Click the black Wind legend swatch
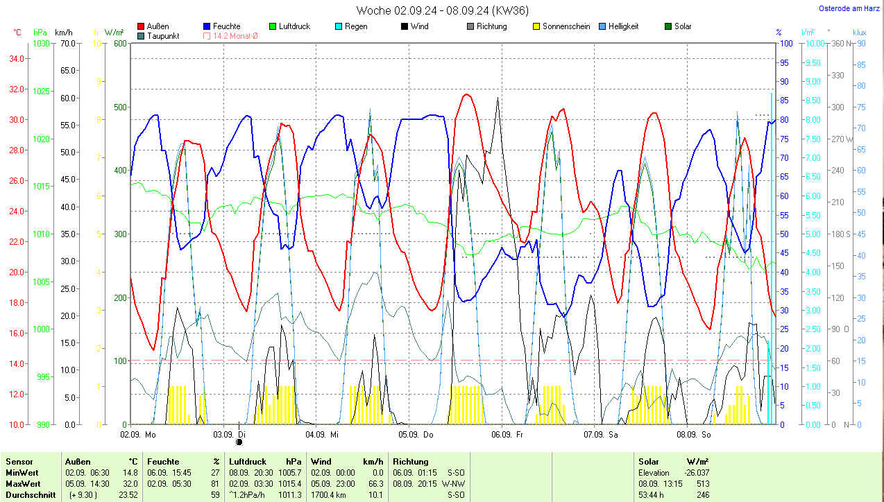 pos(405,27)
